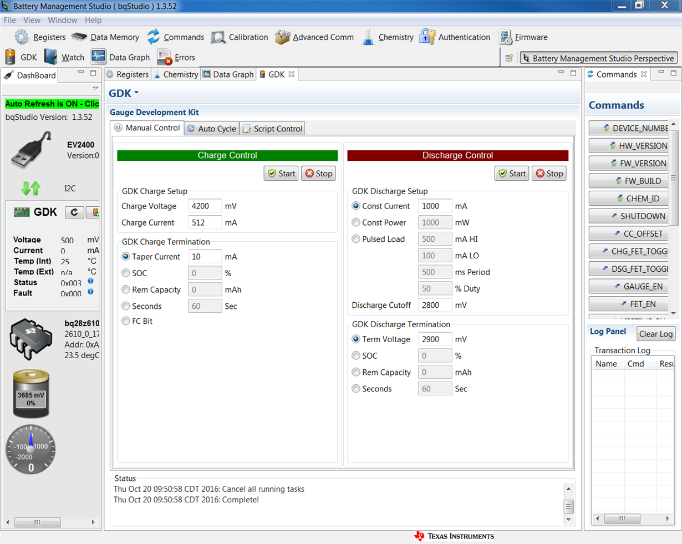
Task: Launch GDK from the toolbar
Action: [21, 57]
